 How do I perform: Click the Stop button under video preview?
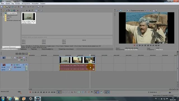point(148,45)
